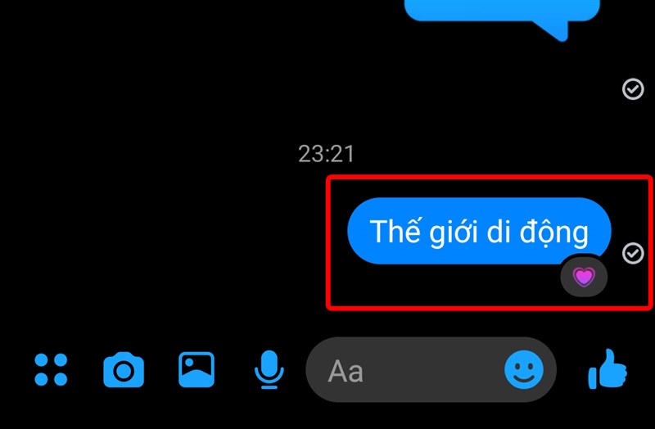Send a thumbs-up like
Screen dimensions: 655x429
click(608, 369)
